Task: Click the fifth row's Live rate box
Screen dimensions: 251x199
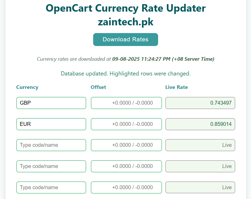Action: point(200,187)
